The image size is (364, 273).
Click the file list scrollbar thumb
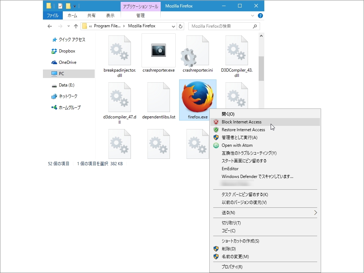261,68
